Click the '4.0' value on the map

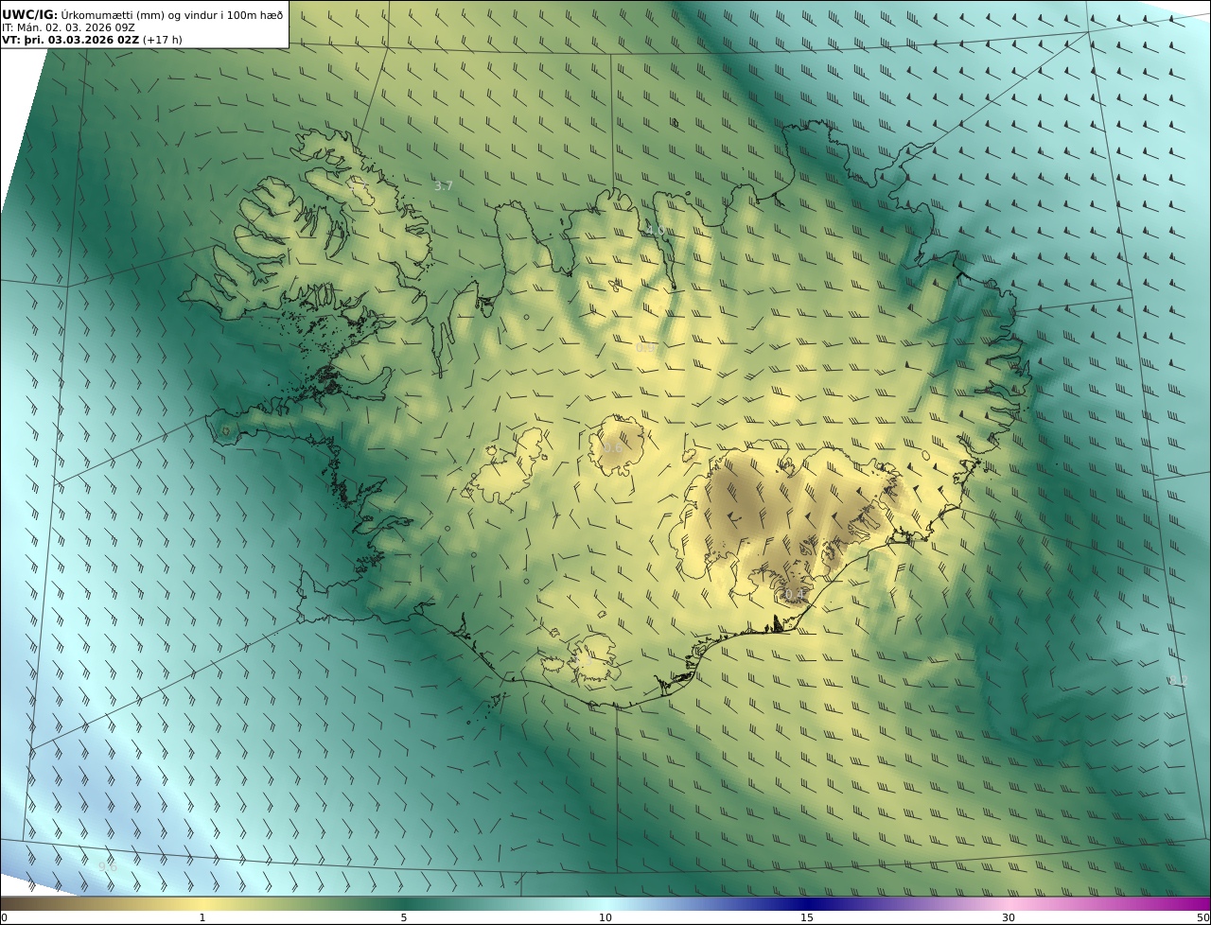click(x=655, y=231)
